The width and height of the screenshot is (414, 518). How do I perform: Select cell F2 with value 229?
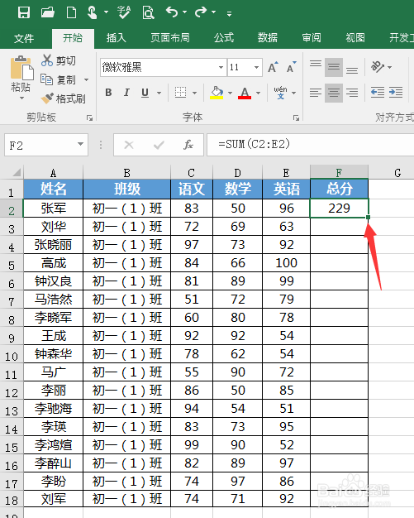coord(339,209)
